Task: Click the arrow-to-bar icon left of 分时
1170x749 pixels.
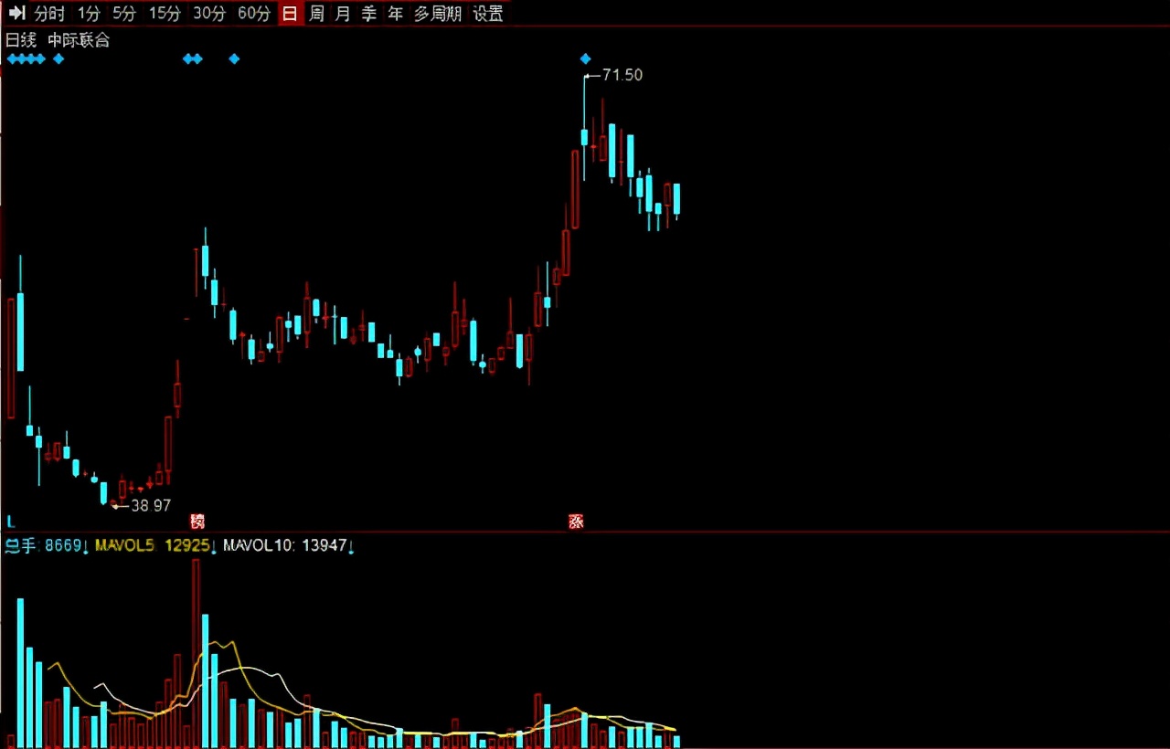Action: pos(16,13)
